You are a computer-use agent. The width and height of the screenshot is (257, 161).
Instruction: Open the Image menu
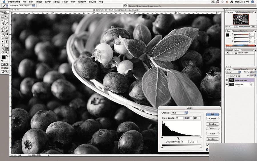pyautogui.click(x=39, y=2)
